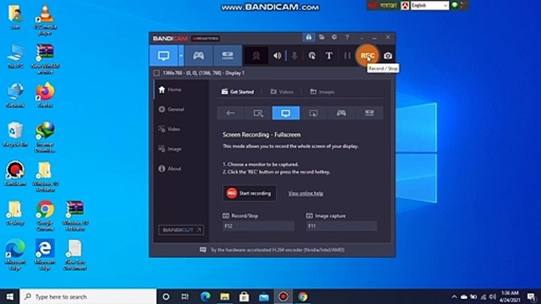Switch to HDMI device recording mode in top toolbar
This screenshot has height=304, width=541.
227,56
